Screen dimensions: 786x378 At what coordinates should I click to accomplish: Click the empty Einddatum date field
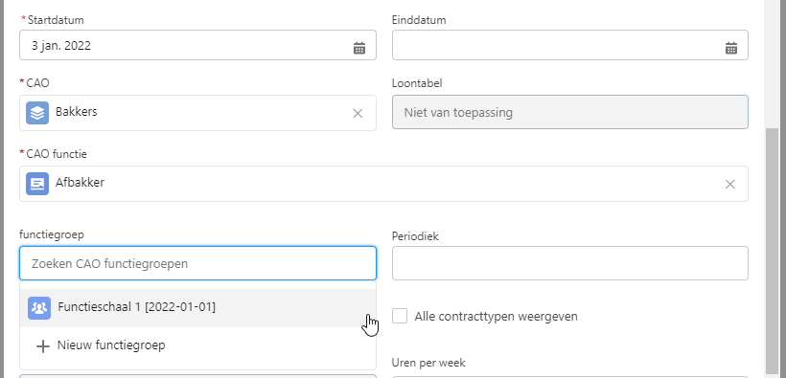click(x=570, y=45)
